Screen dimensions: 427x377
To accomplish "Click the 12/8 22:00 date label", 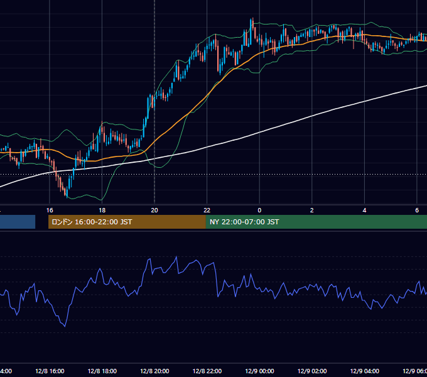I will coord(207,371).
